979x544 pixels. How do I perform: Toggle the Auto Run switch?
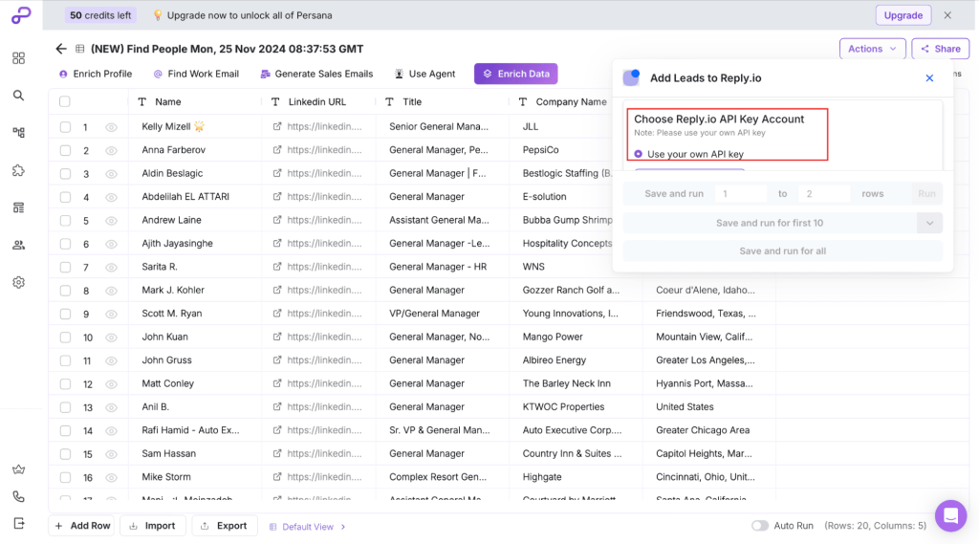point(759,526)
